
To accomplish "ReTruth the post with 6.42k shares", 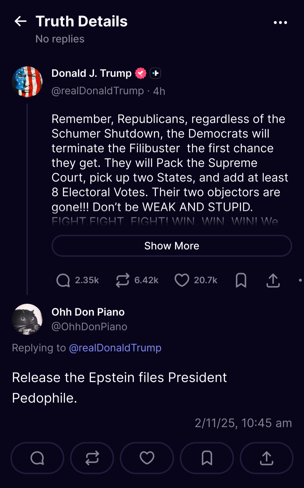I will [x=122, y=280].
